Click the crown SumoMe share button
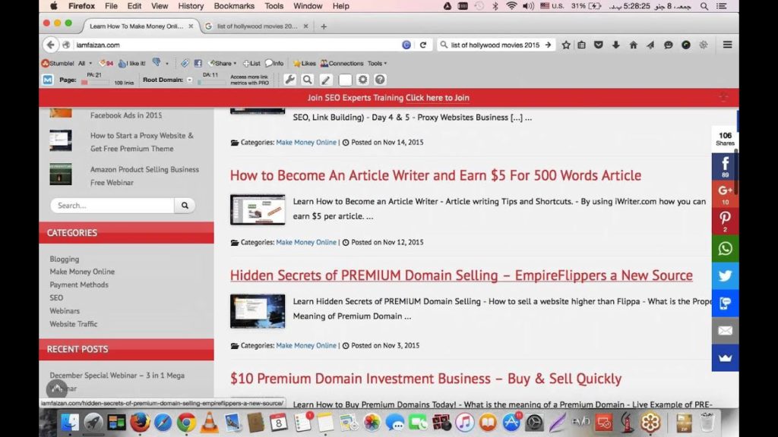 point(725,358)
